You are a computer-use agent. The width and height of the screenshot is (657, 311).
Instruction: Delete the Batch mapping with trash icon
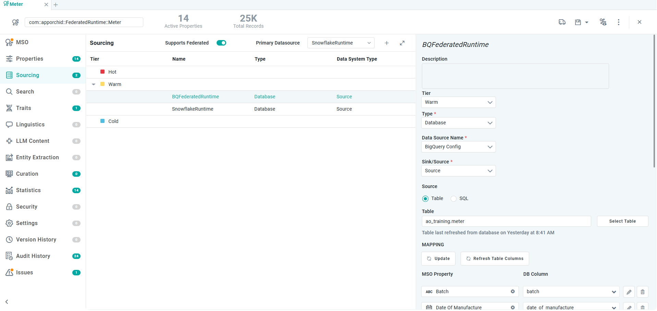pos(642,292)
